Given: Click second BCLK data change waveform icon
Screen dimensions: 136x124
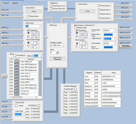Looking at the screenshot, I should [x=35, y=47].
